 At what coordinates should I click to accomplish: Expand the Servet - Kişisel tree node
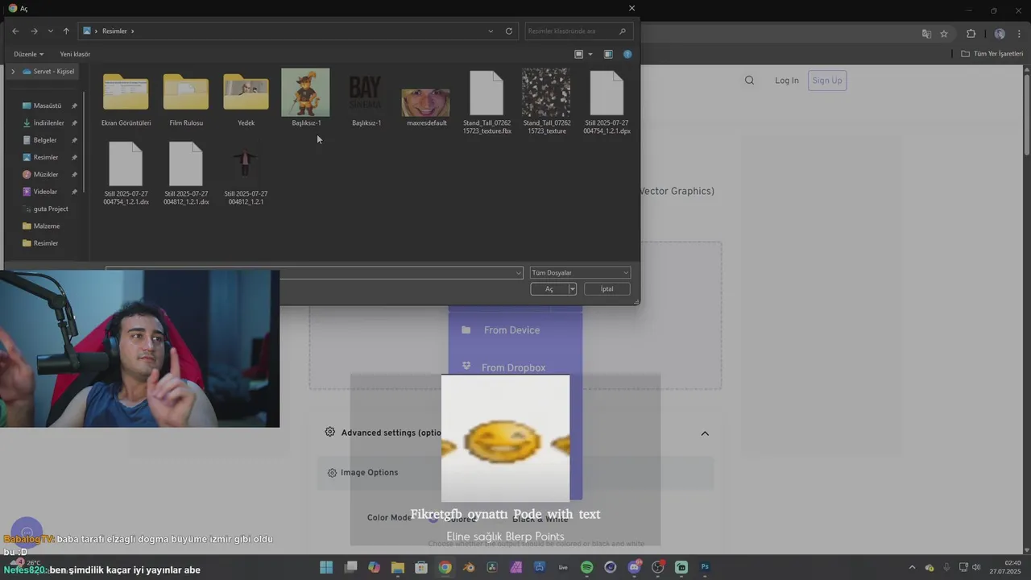[12, 71]
